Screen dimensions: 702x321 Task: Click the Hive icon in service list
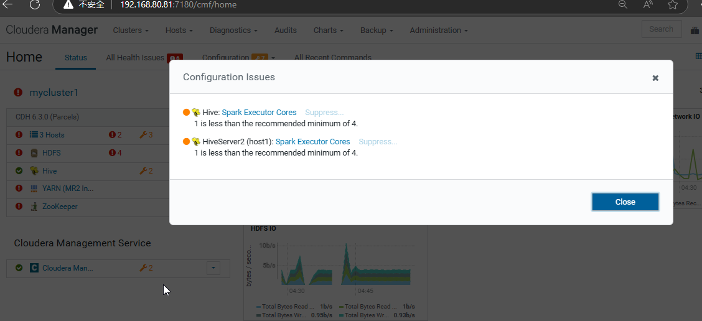(x=34, y=170)
